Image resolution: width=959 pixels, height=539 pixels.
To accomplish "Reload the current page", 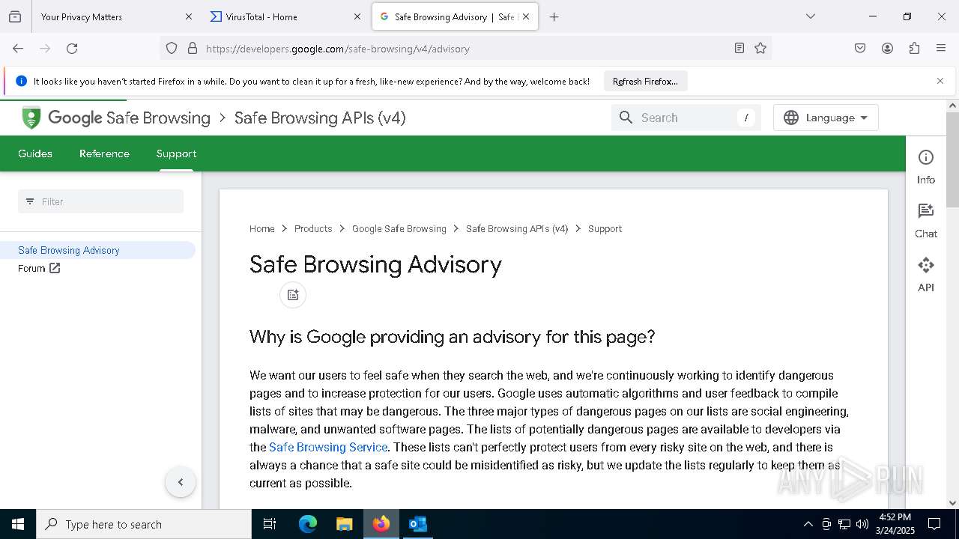I will (x=72, y=49).
